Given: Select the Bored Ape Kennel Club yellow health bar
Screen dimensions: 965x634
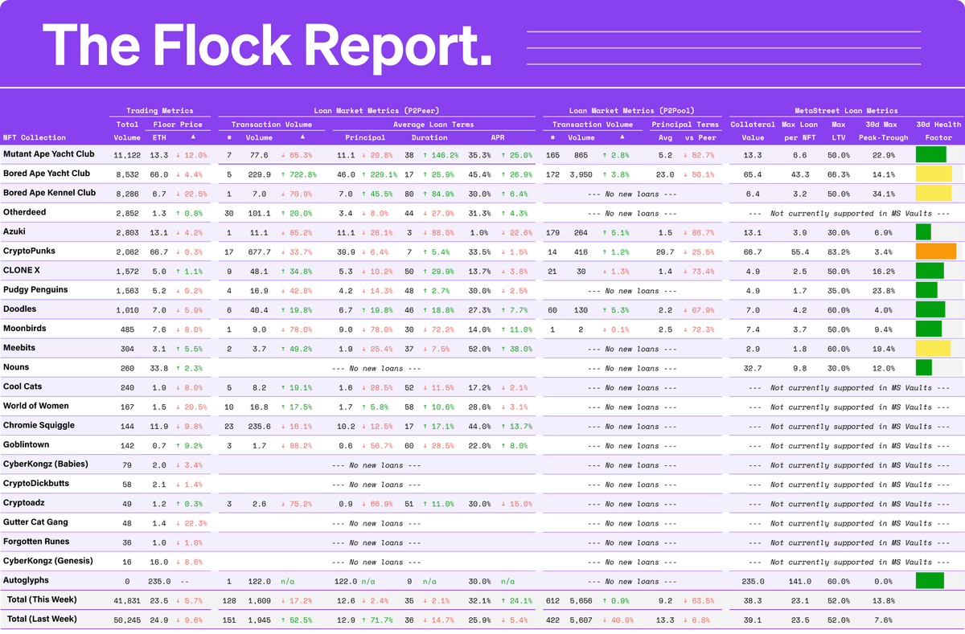Looking at the screenshot, I should (933, 193).
